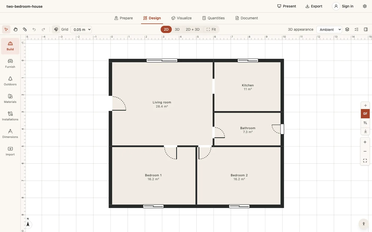This screenshot has width=372, height=232.
Task: Switch to 2D view
Action: [x=166, y=29]
